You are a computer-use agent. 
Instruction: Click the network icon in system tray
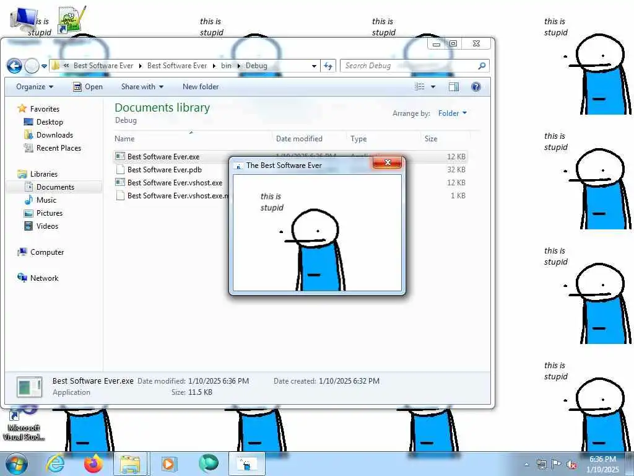541,464
